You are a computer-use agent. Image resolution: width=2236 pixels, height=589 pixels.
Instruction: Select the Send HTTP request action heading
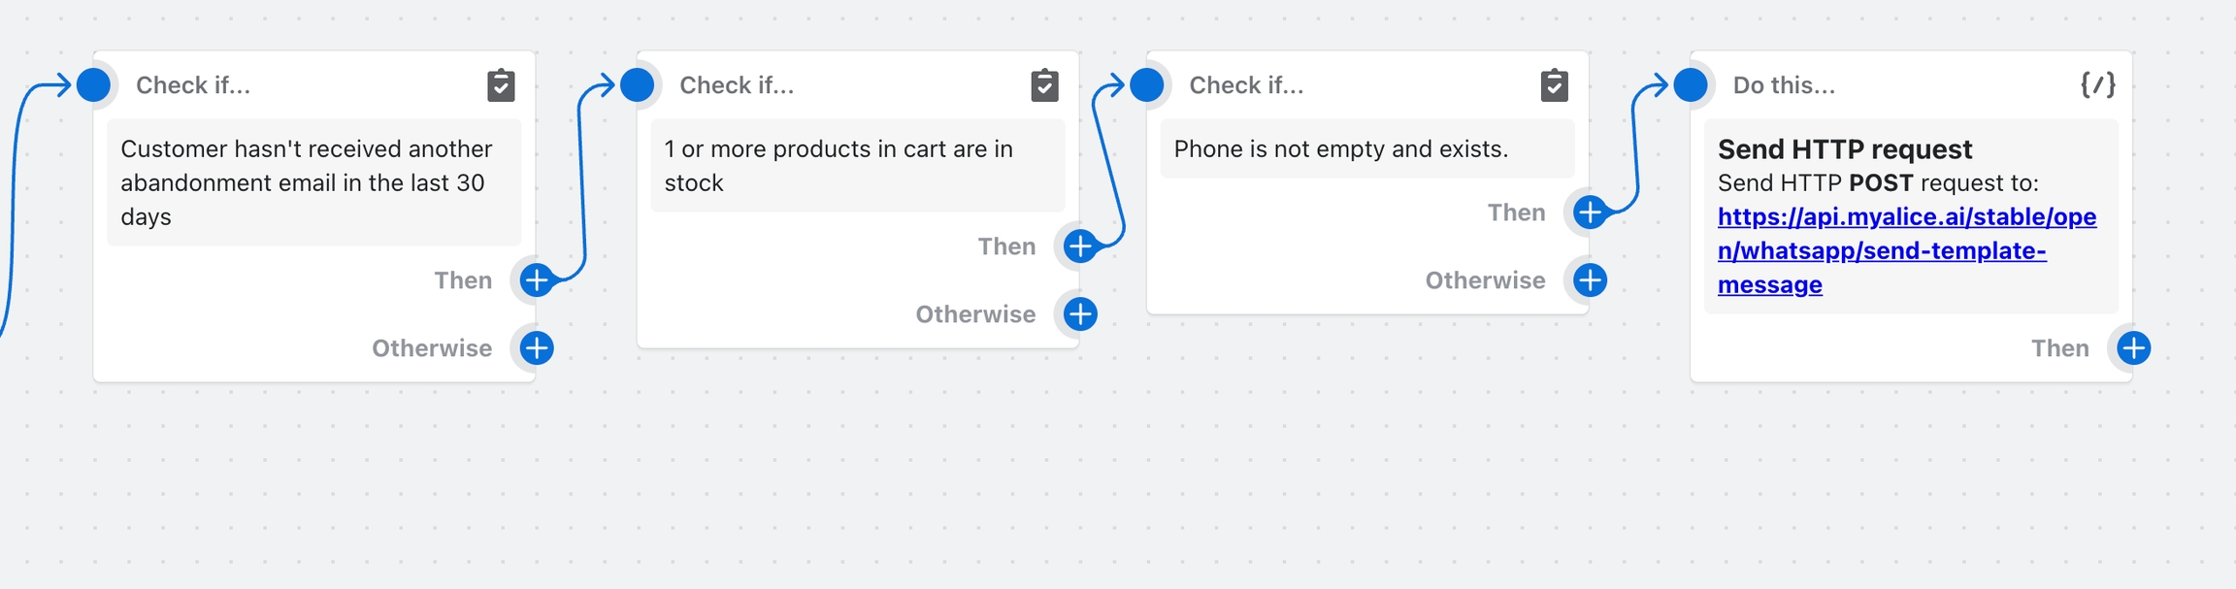coord(1844,149)
